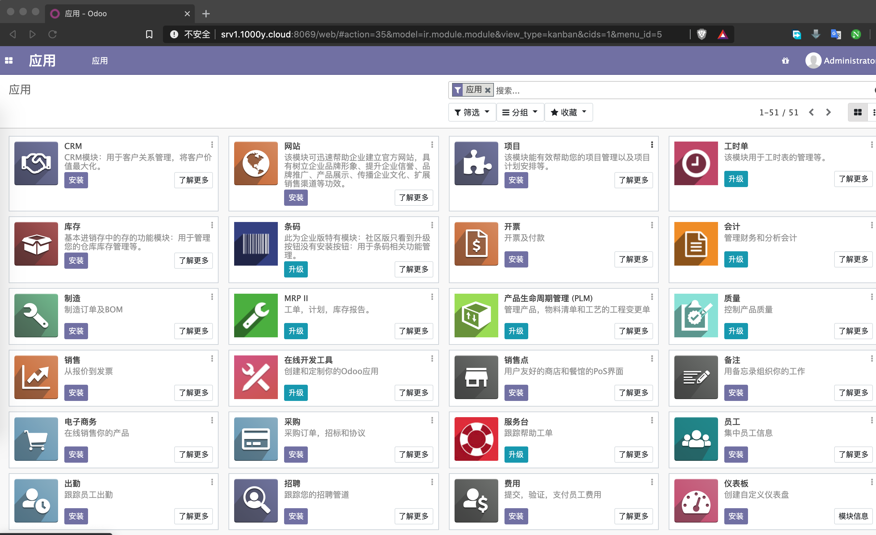
Task: Open the 条码 card options menu
Action: [x=432, y=225]
